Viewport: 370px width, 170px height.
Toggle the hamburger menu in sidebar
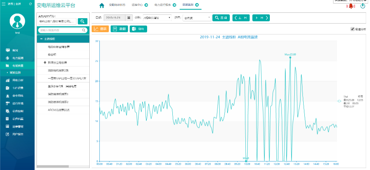[4, 4]
